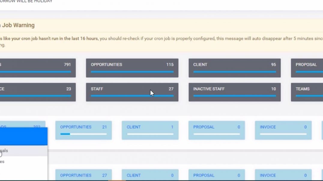Open the OPPORTUNITIES tile showing 21
The height and width of the screenshot is (181, 323).
(83, 130)
